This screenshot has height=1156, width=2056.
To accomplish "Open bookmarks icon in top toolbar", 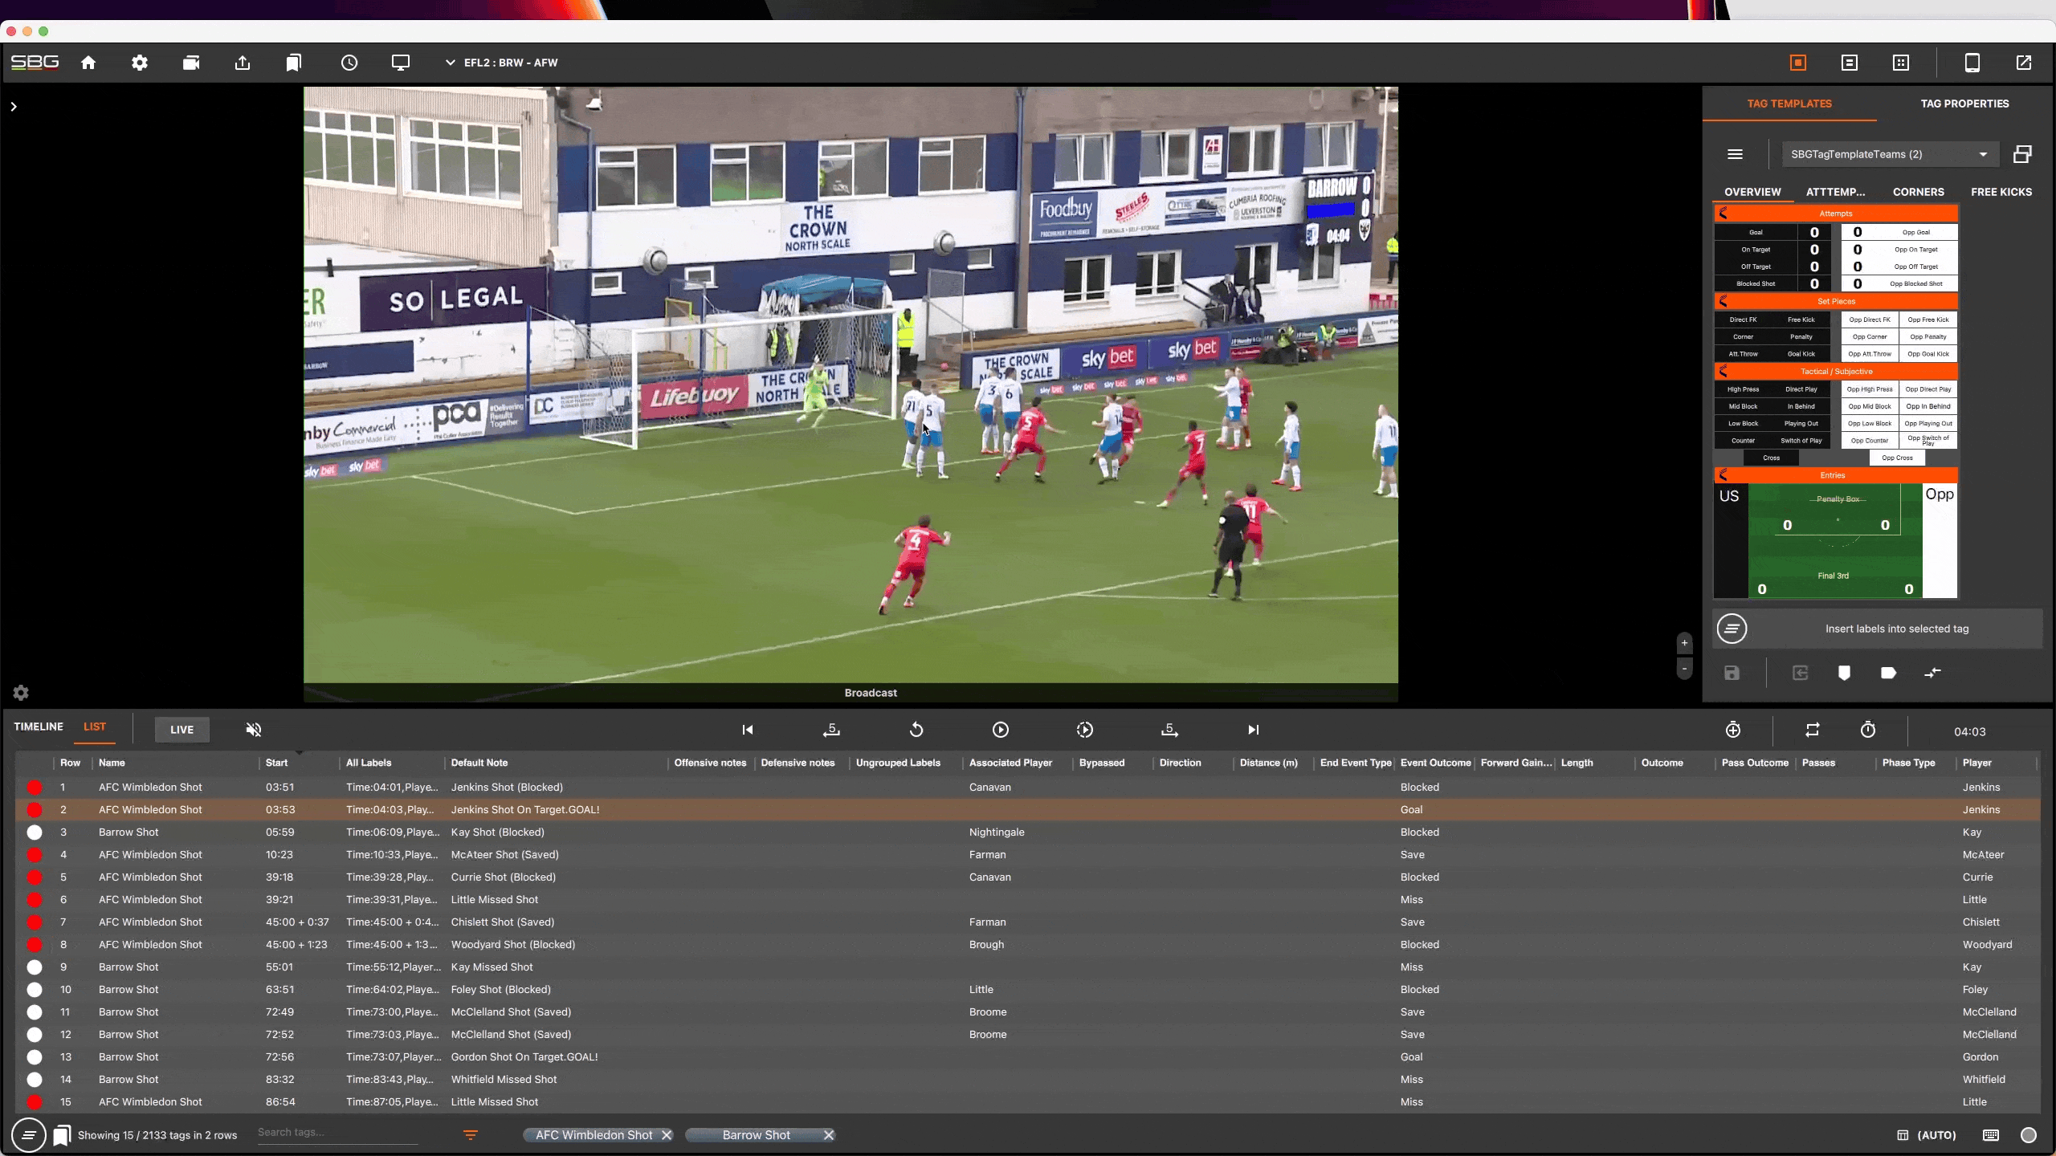I will click(x=294, y=63).
